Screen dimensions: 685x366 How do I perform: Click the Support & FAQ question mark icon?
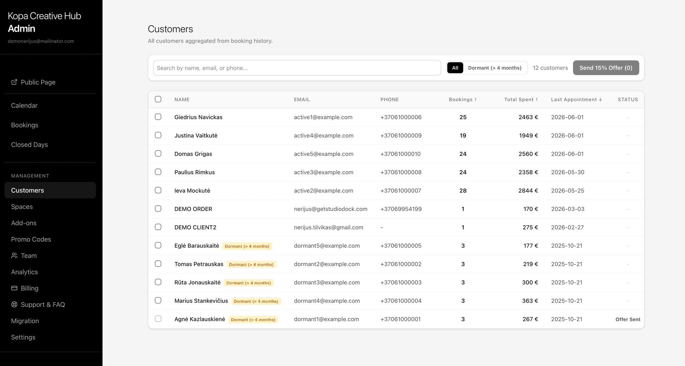(x=14, y=304)
